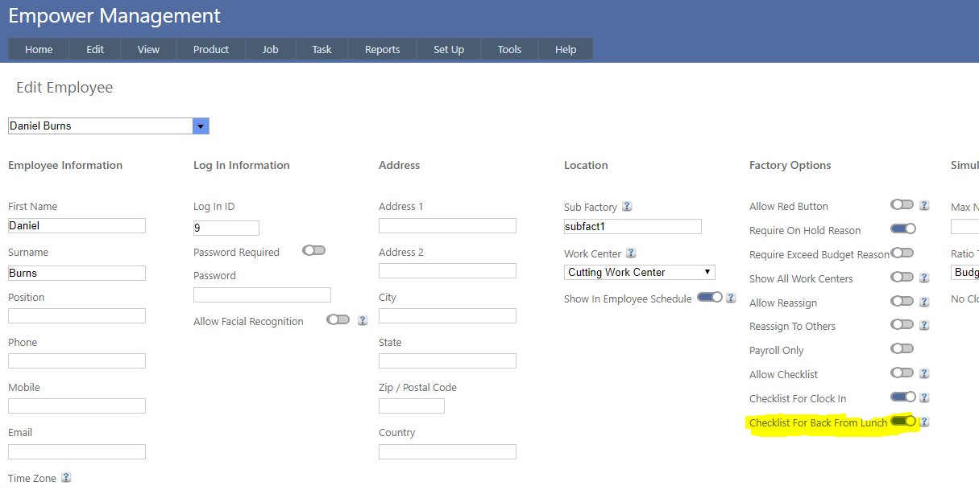Click help icon for Allow Checklist
Image resolution: width=979 pixels, height=490 pixels.
point(924,373)
